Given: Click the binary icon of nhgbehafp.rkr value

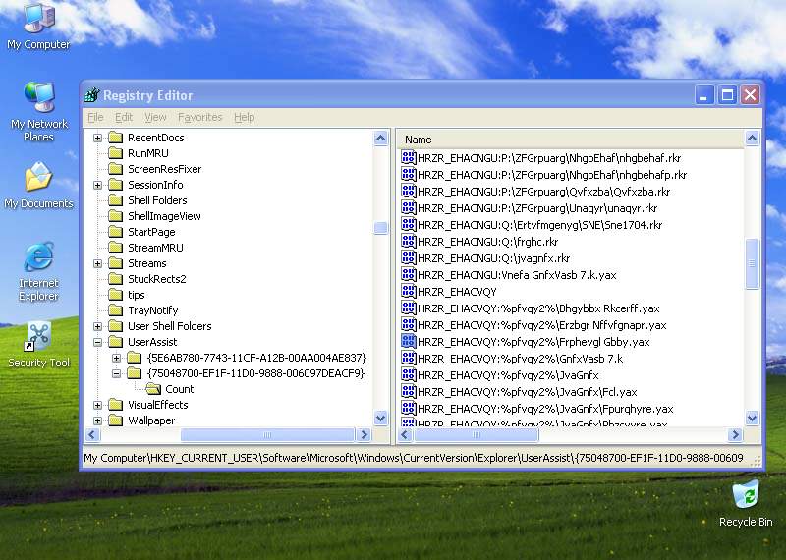Looking at the screenshot, I should (409, 175).
